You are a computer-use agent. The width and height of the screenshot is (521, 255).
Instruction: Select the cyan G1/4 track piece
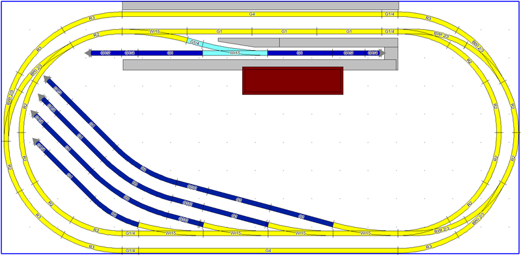[194, 43]
